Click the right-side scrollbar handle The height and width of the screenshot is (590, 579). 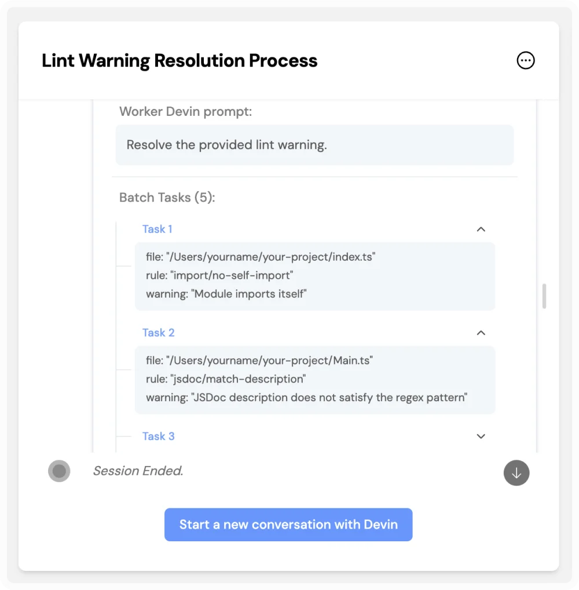click(543, 296)
